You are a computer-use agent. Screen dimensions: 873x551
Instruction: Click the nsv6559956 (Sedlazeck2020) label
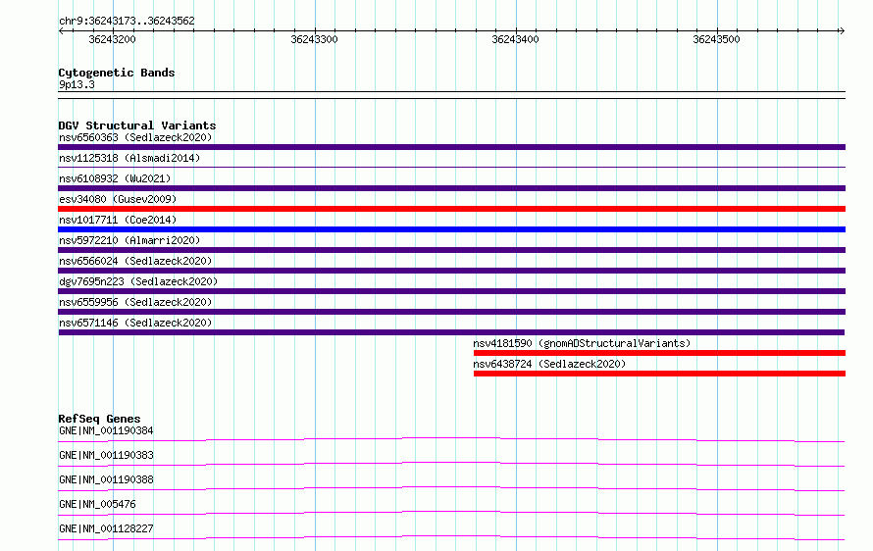tap(135, 302)
